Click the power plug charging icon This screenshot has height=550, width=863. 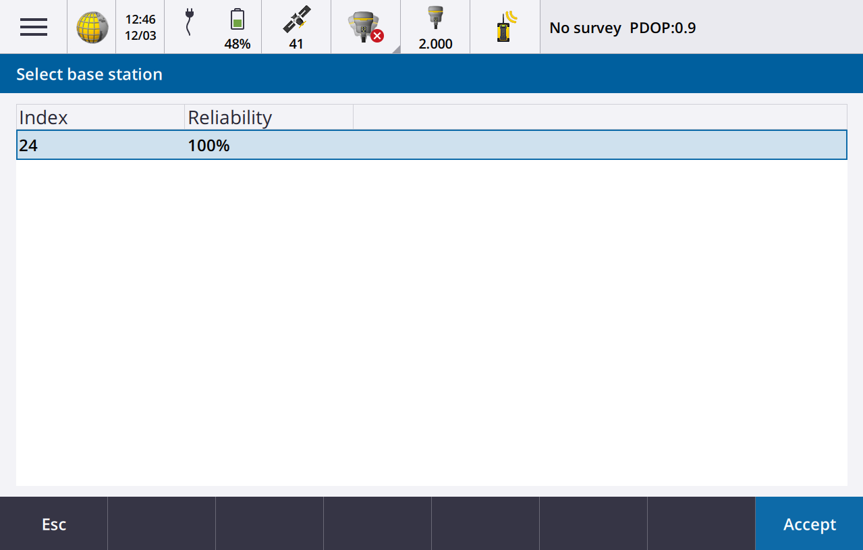pos(189,23)
